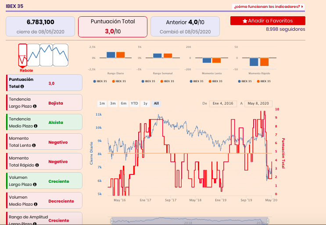Show info for Momento Total Rápido
Image resolution: width=326 pixels, height=225 pixels.
tap(37, 165)
